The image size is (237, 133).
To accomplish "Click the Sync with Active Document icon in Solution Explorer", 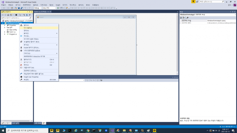I will pos(24,15).
